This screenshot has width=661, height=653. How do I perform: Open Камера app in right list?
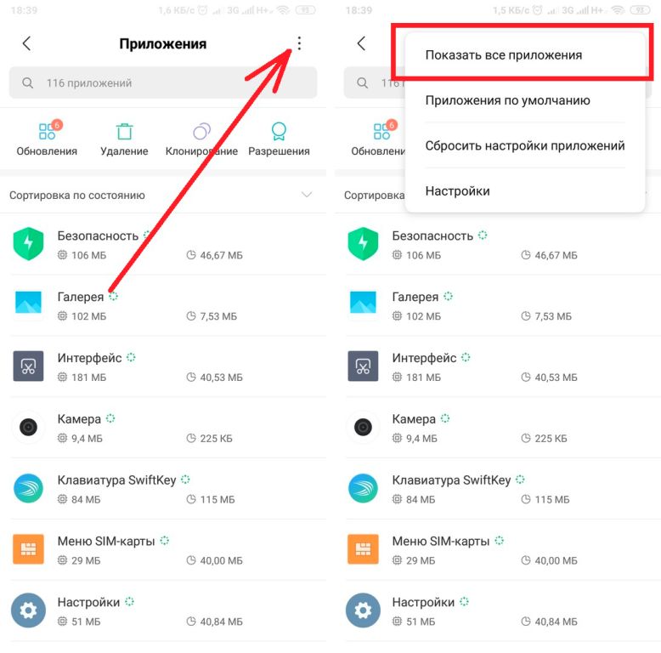[498, 428]
